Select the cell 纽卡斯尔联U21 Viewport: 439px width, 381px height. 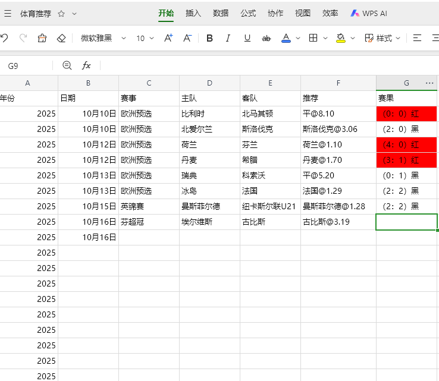(270, 206)
